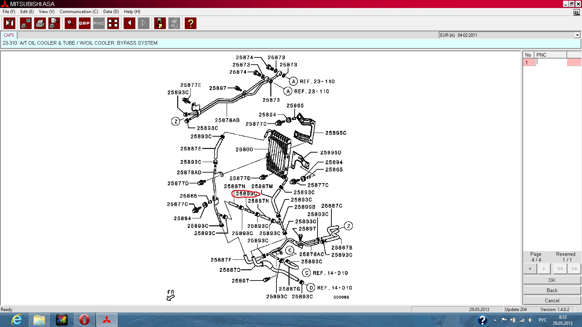Image resolution: width=582 pixels, height=327 pixels.
Task: Select row number 1 in No column
Action: coord(529,62)
